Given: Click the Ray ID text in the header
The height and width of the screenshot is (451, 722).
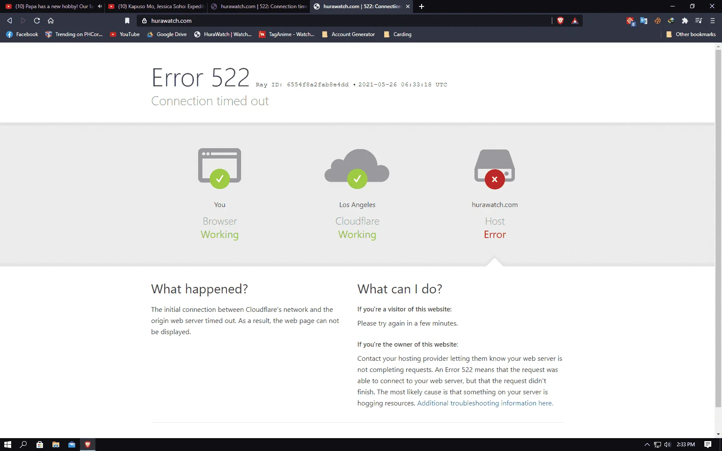Looking at the screenshot, I should (302, 85).
